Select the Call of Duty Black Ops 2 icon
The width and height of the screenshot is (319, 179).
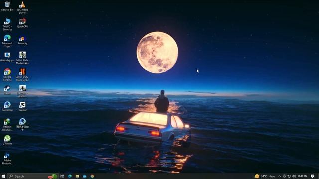tap(22, 75)
